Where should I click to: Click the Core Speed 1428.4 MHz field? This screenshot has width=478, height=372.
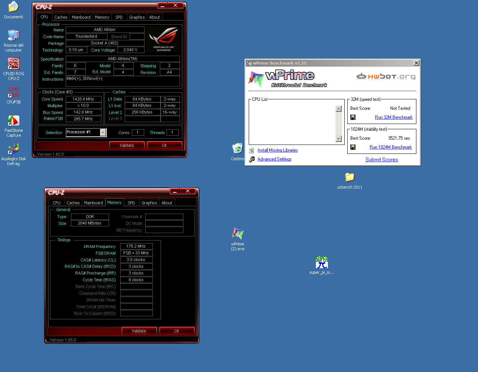83,99
